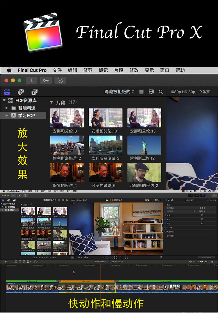Click Share button in lower window toolbar
Viewport: 218px width, 313px height.
coord(214,195)
